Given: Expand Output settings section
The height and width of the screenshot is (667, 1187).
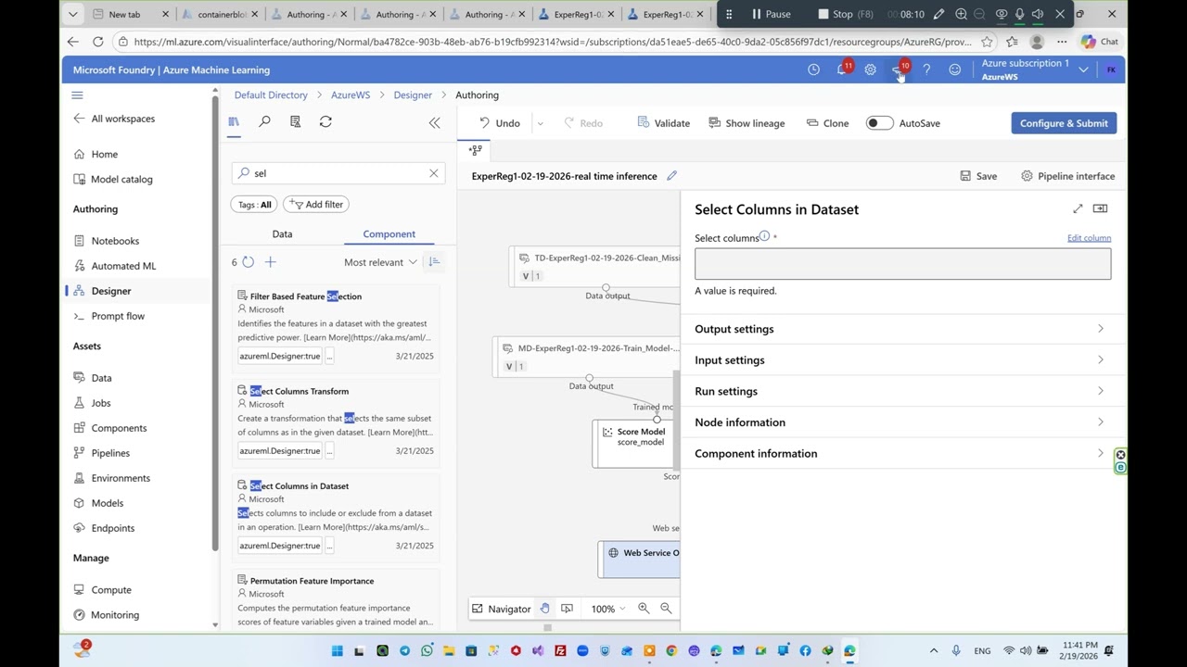Looking at the screenshot, I should [902, 329].
